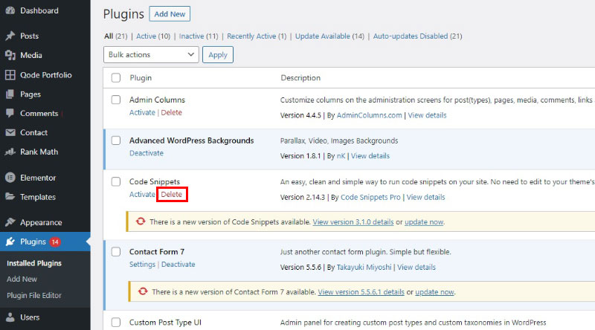Screen dimensions: 595x330
Task: Click the Custom Post Type UI plugin name
Action: pyautogui.click(x=165, y=323)
